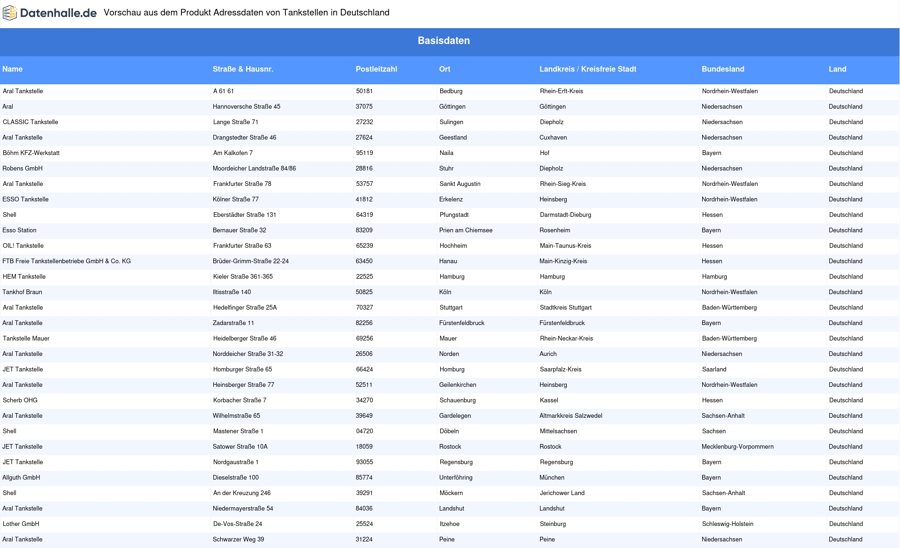Open the Datenhalle.de brand name link

(58, 13)
